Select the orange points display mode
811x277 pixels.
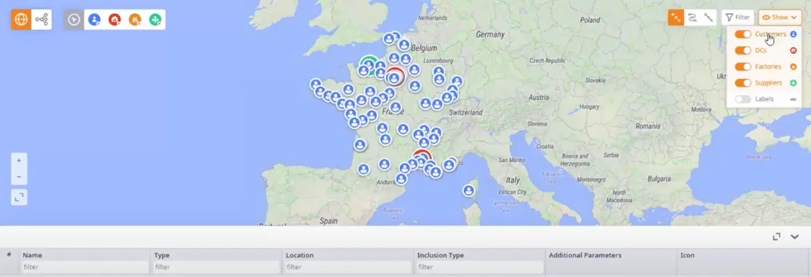[x=676, y=17]
